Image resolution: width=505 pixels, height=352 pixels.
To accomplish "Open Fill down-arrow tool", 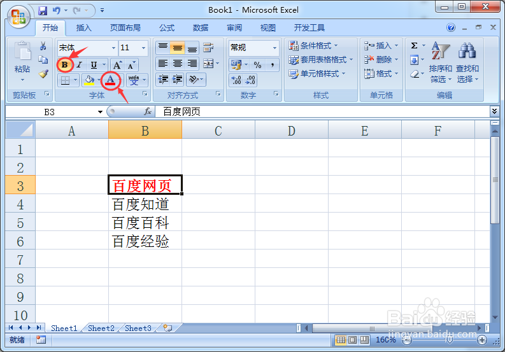I will pyautogui.click(x=414, y=60).
